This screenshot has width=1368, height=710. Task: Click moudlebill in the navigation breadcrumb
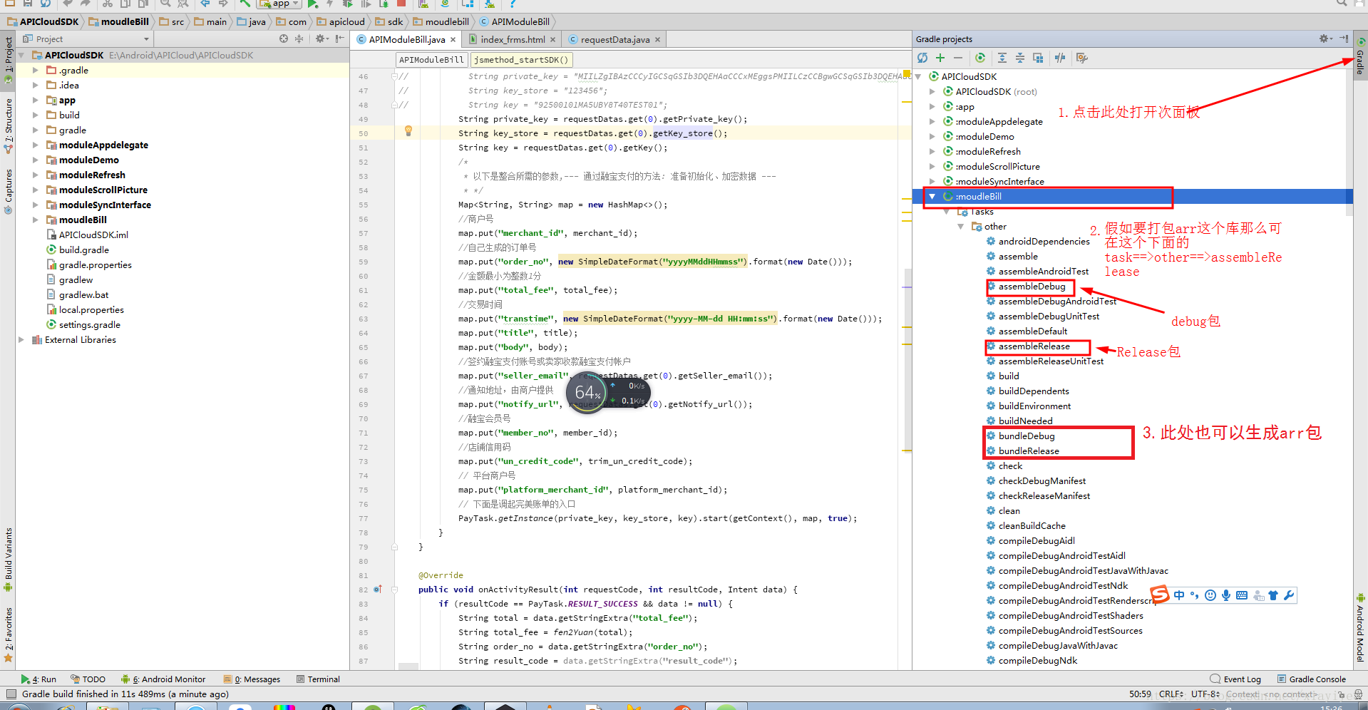click(x=441, y=22)
